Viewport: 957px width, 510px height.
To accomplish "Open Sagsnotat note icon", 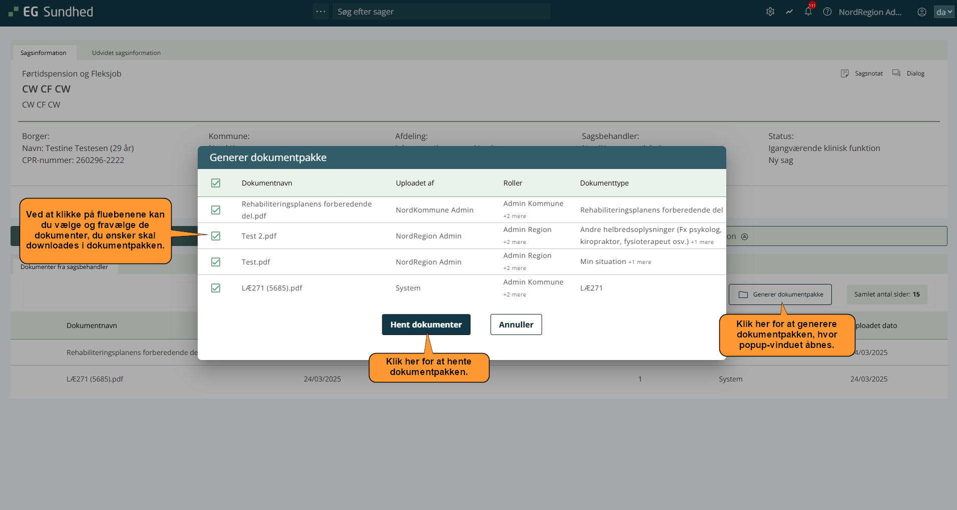I will point(845,73).
